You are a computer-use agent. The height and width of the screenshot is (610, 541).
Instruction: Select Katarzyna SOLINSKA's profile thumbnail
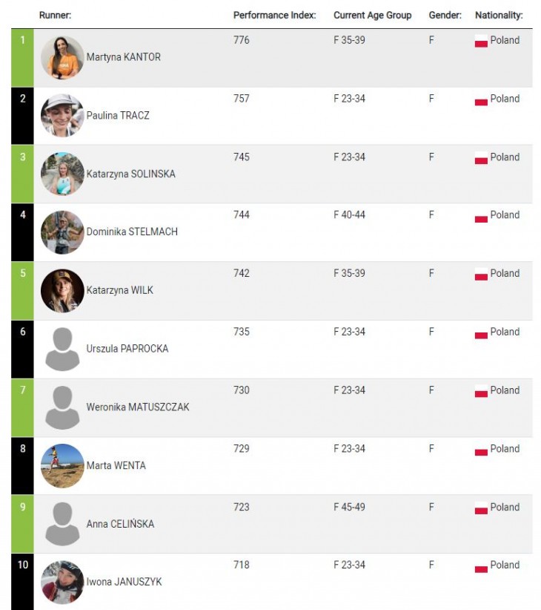click(62, 174)
